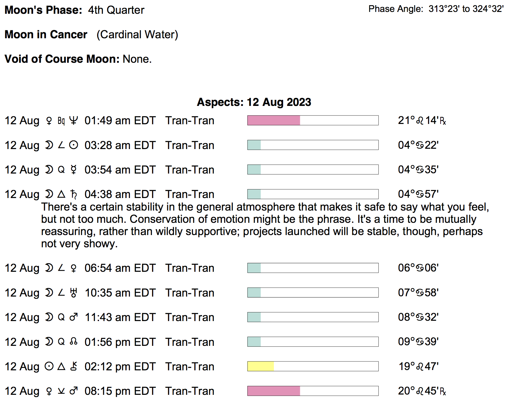Click the Saturn glyph in the 04:38 am row
508x404 pixels.
tap(74, 194)
